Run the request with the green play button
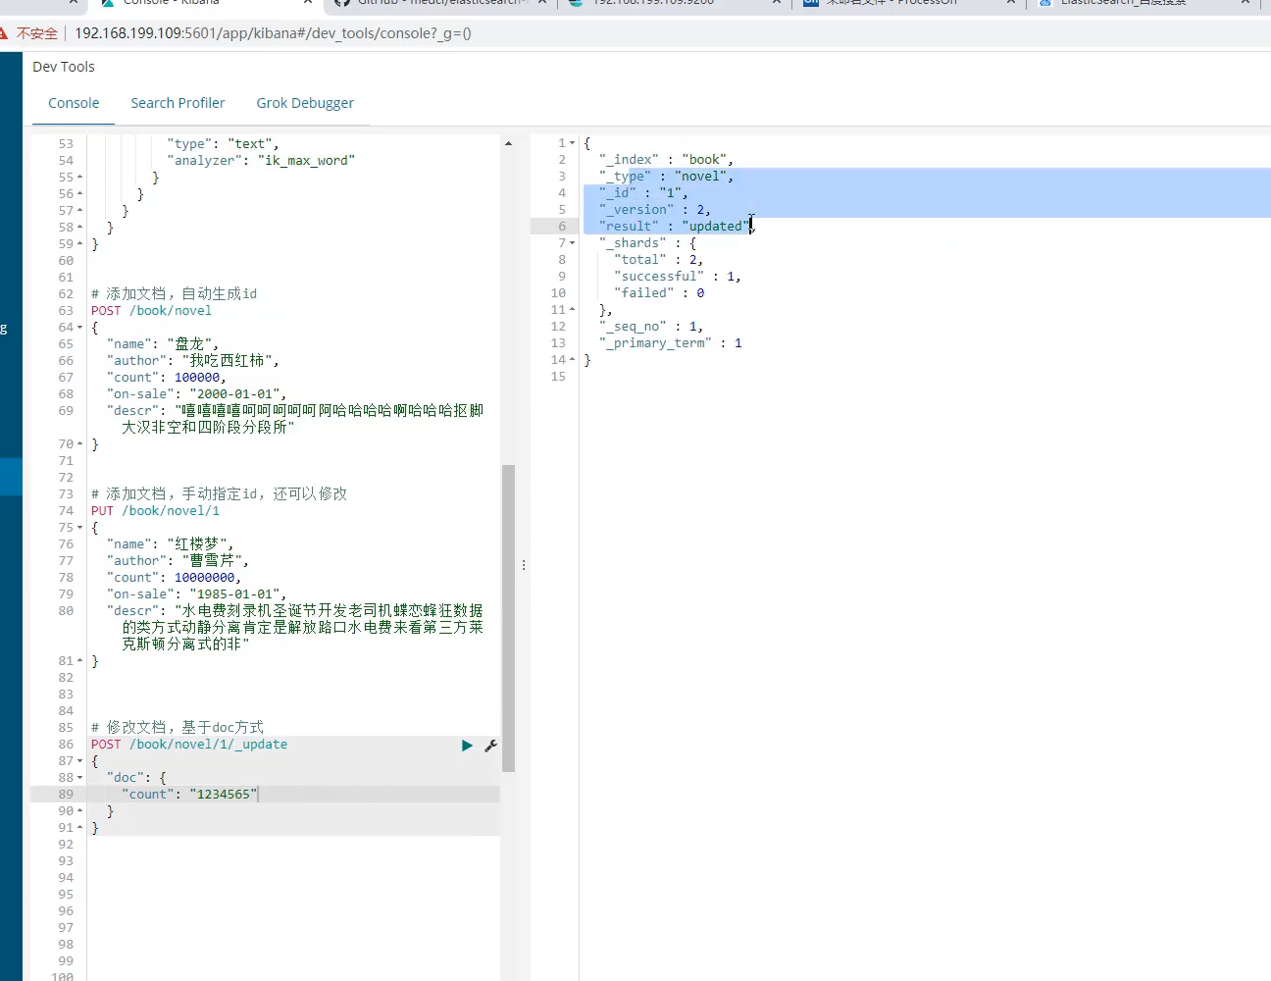The width and height of the screenshot is (1271, 981). [x=467, y=746]
